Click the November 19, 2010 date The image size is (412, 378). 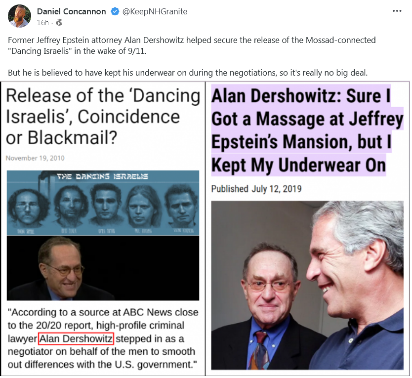35,158
